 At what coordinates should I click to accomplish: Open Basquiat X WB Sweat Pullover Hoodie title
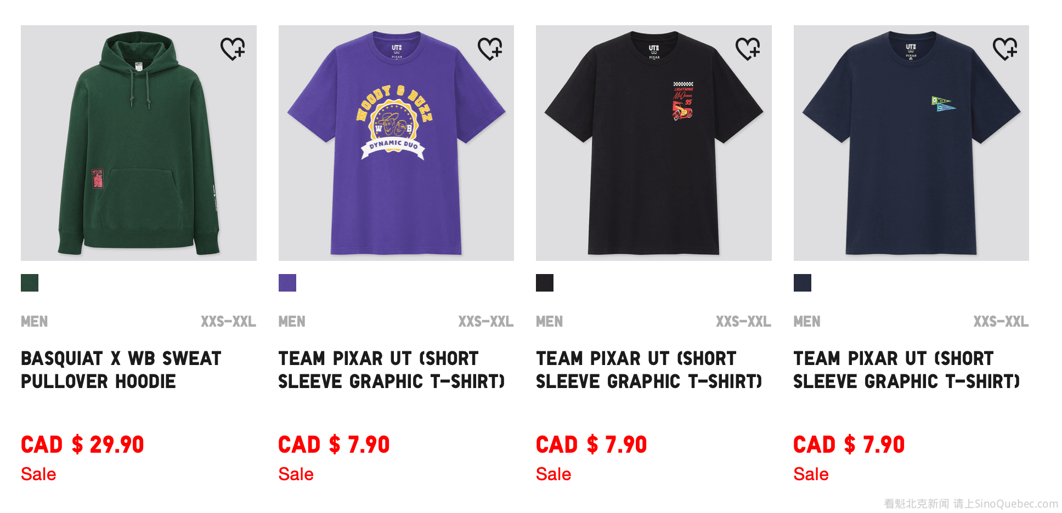(121, 370)
